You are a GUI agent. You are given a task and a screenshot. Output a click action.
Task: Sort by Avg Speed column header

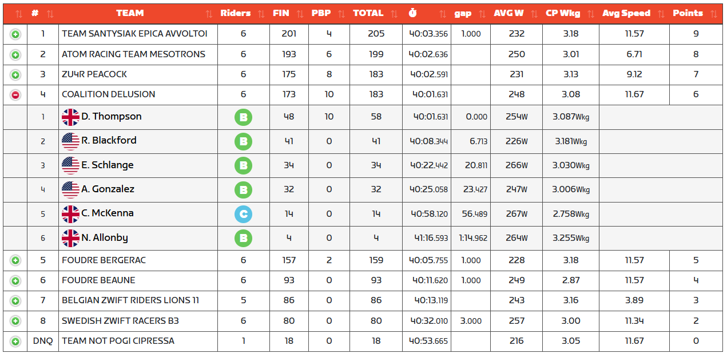coord(626,13)
